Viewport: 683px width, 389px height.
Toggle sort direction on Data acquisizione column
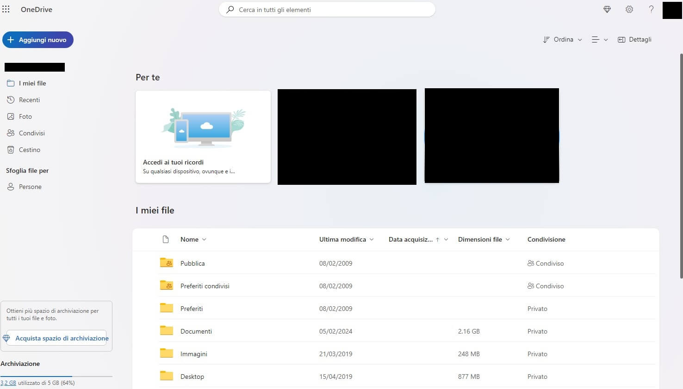(x=437, y=239)
